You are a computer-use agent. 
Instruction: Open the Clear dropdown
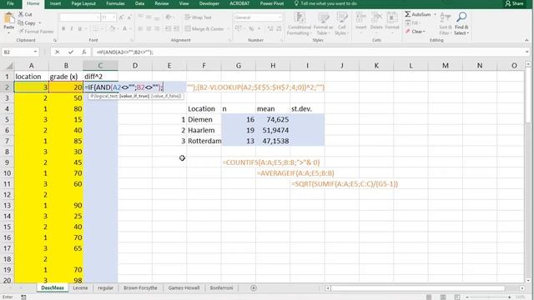point(416,32)
